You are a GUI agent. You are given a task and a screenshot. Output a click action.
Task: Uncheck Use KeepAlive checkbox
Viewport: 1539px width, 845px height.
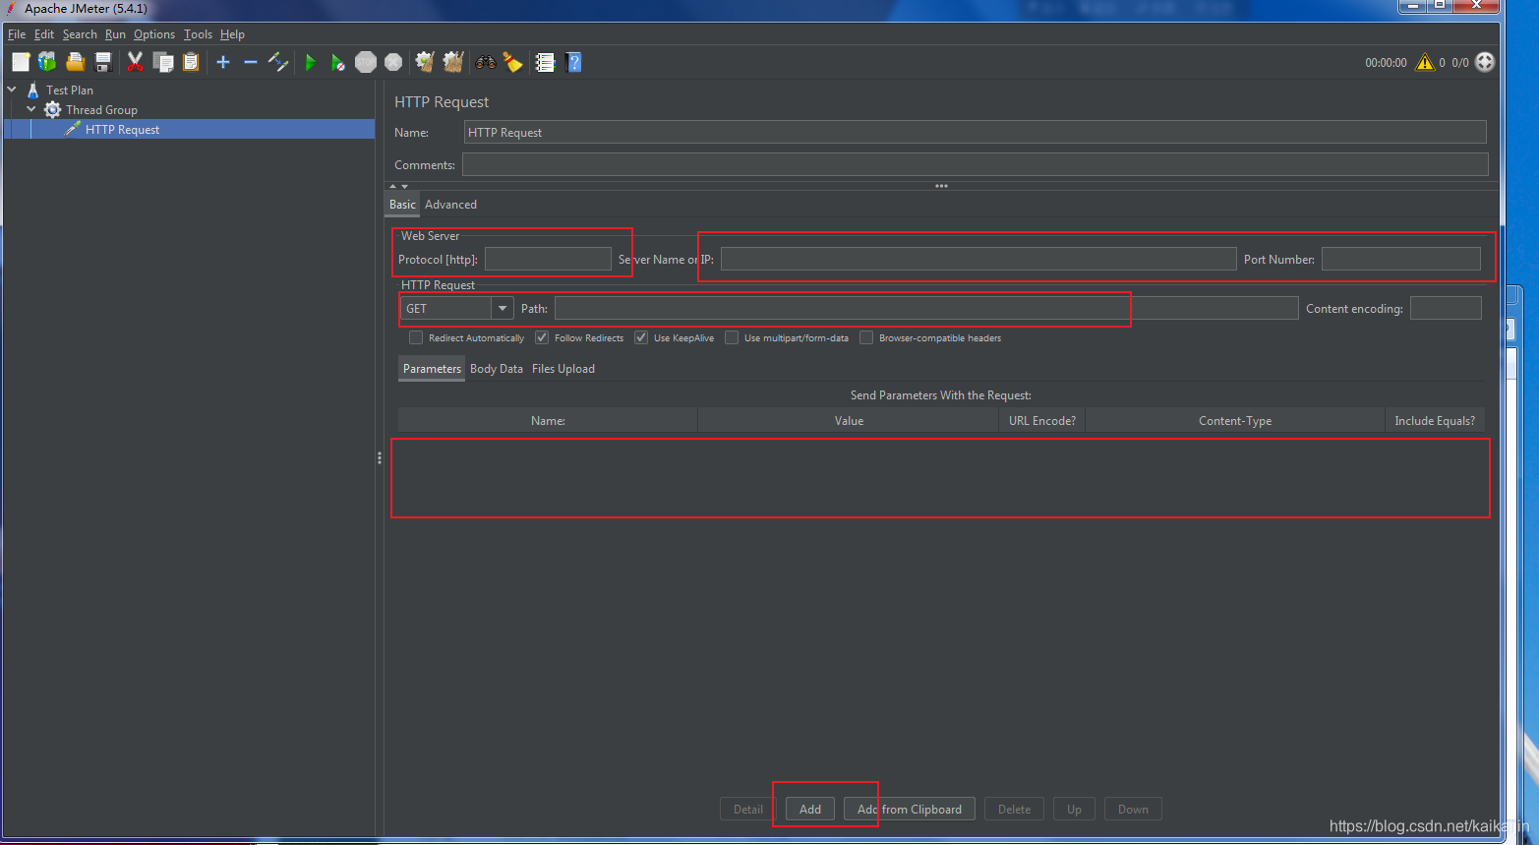(x=641, y=337)
